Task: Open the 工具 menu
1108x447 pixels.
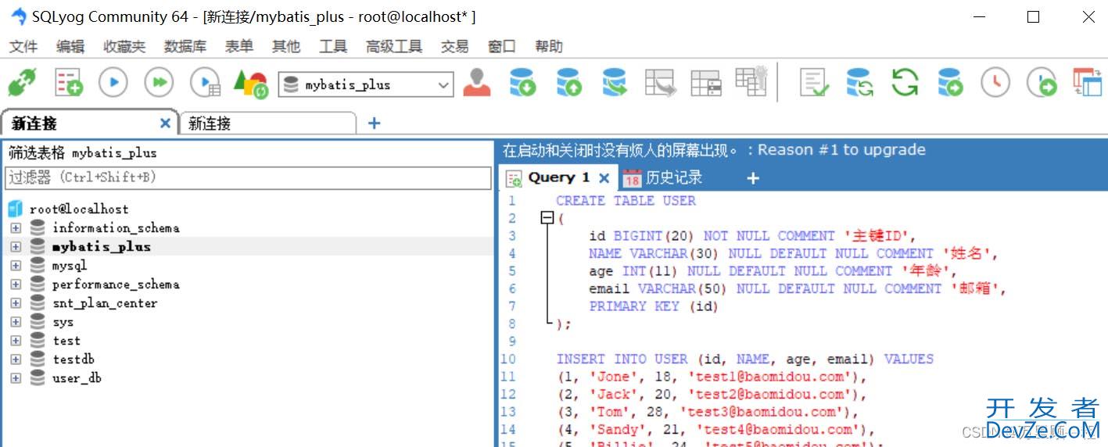Action: [333, 47]
